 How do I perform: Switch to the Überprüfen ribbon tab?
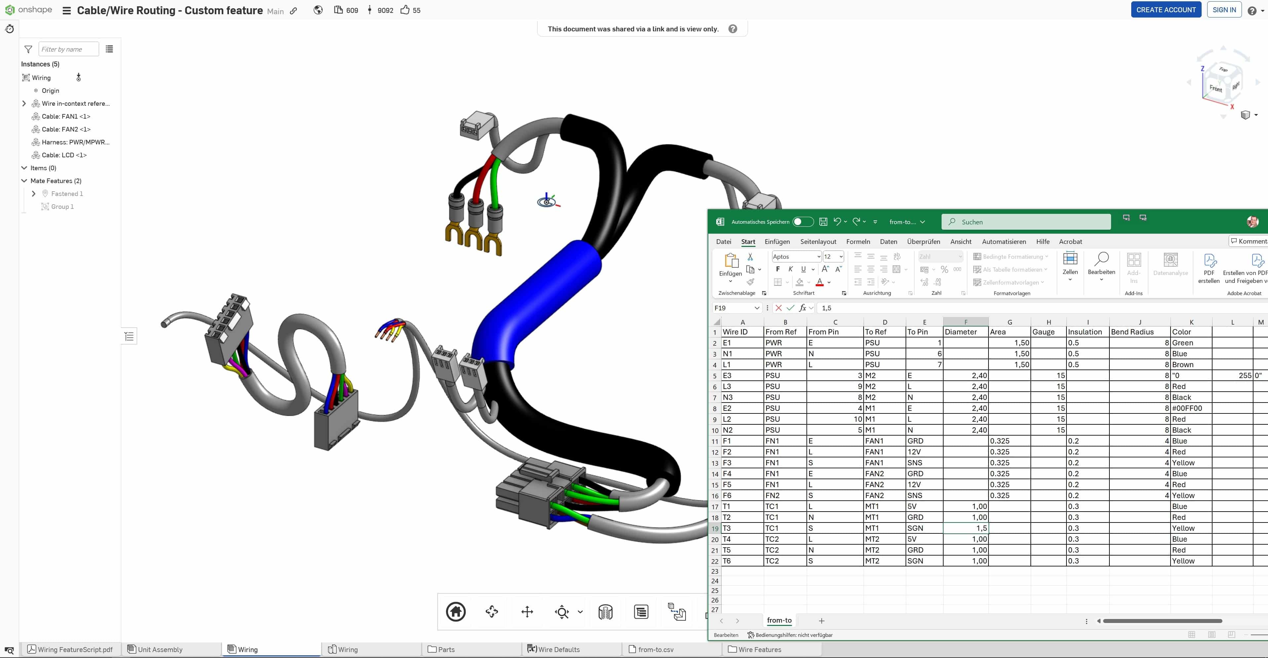[x=923, y=242]
